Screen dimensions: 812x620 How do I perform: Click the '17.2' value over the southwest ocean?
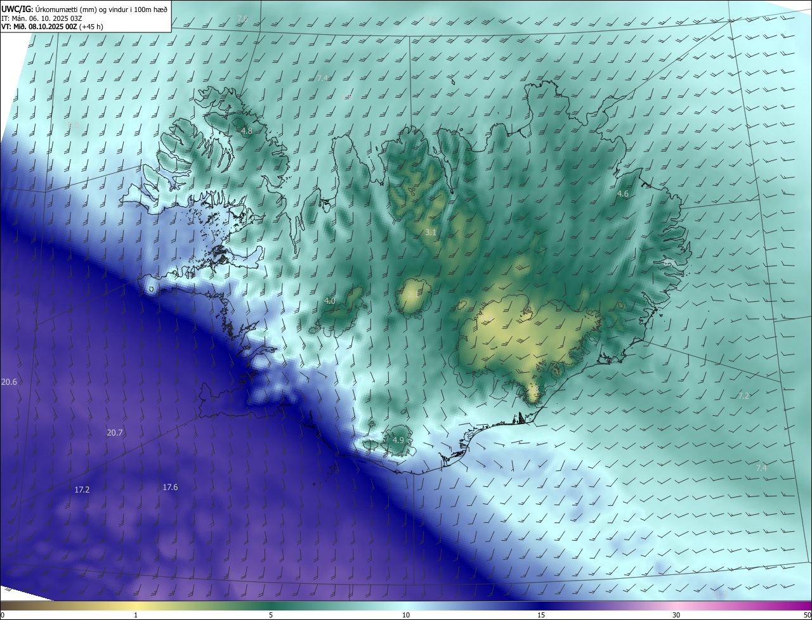click(82, 490)
